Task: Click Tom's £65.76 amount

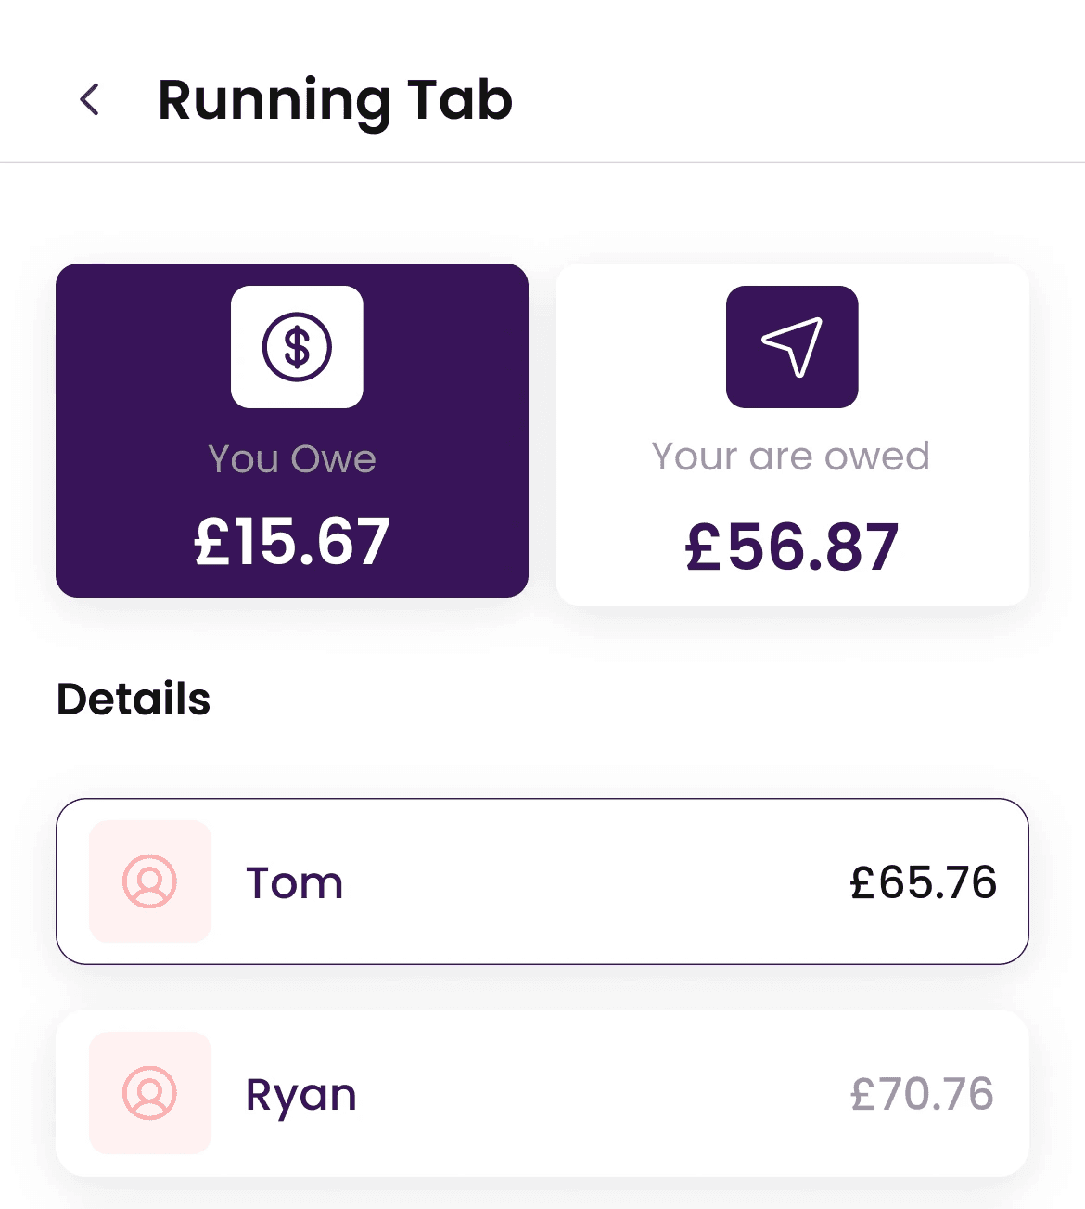Action: click(x=923, y=882)
